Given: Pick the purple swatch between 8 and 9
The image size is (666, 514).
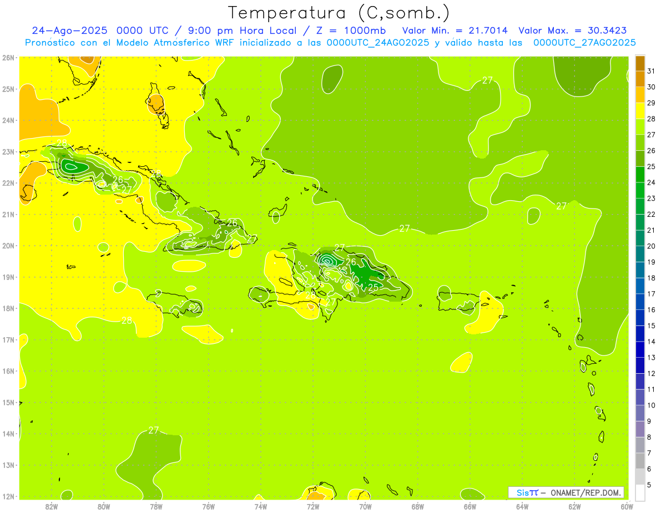Looking at the screenshot, I should pyautogui.click(x=640, y=429).
